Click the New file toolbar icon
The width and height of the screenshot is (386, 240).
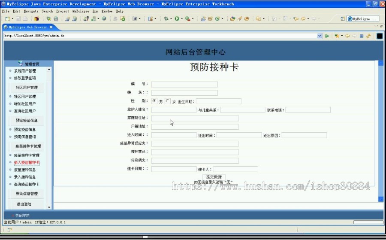click(8, 19)
